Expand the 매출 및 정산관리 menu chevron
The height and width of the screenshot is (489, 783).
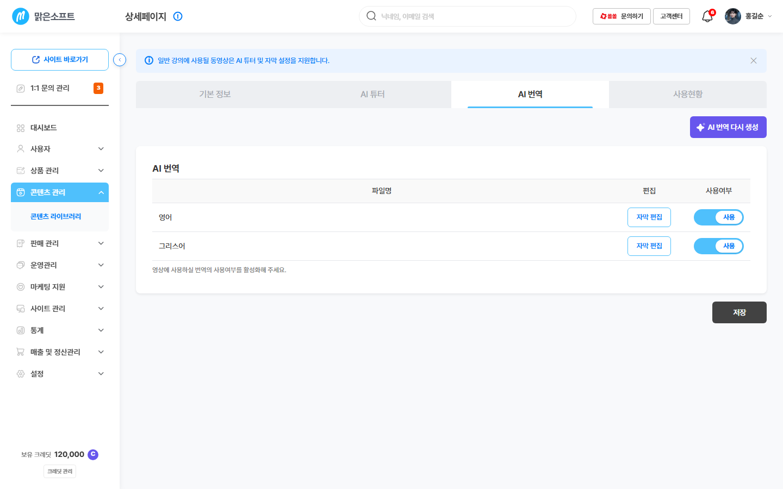coord(101,352)
